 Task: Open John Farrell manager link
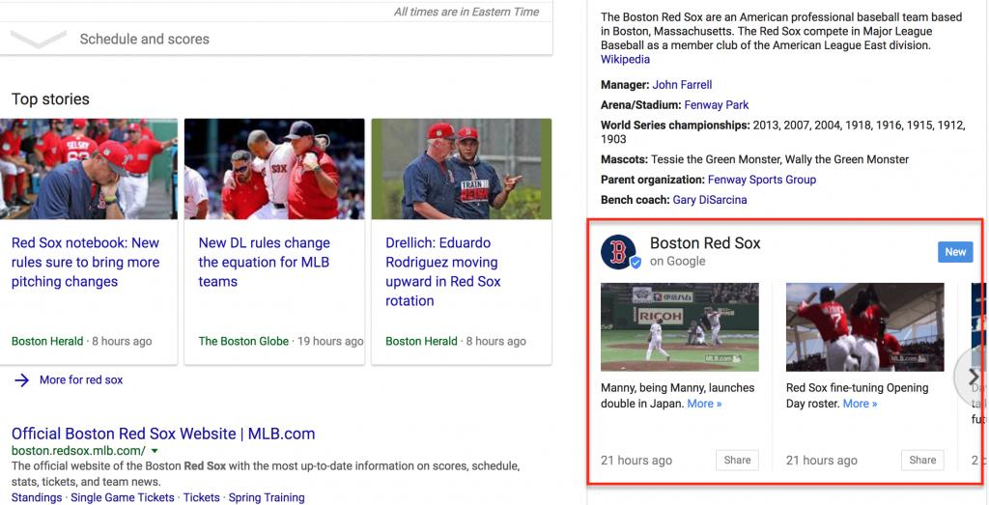[x=682, y=85]
